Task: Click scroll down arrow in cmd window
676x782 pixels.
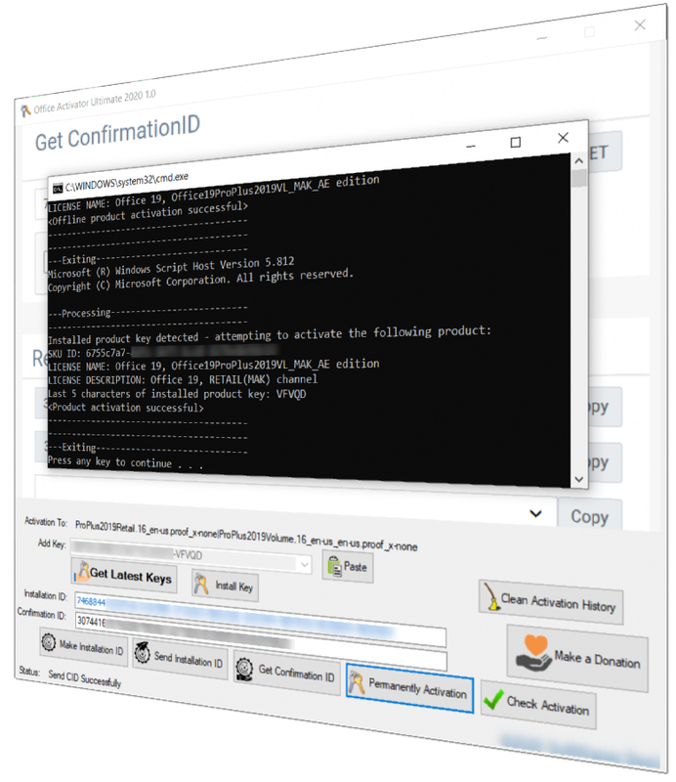Action: [578, 479]
